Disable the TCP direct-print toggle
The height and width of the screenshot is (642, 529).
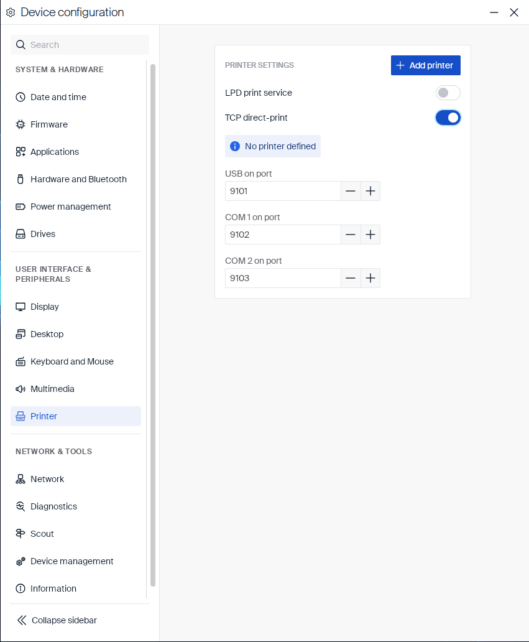[x=448, y=118]
